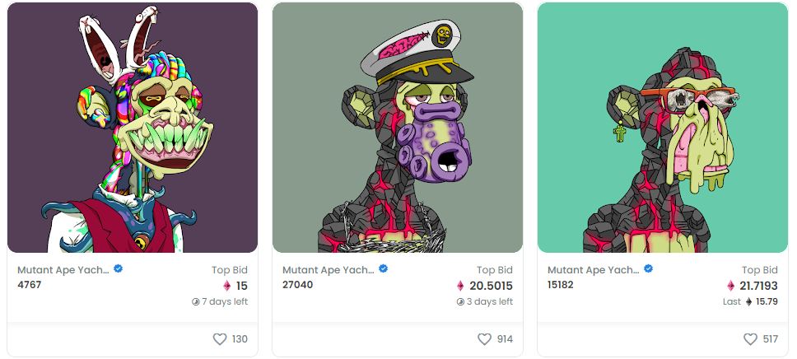Click verified badge on the 4767 card
This screenshot has height=359, width=797.
(119, 268)
